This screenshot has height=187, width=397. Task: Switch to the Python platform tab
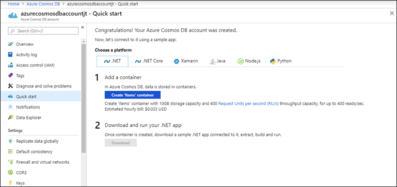(x=281, y=61)
